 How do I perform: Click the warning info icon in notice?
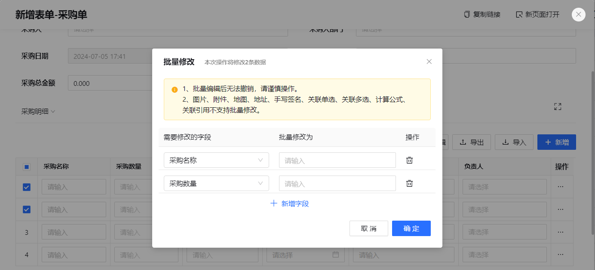(175, 90)
